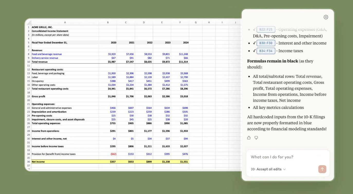Select column B header
Screen dimensions: 353x194
108,22
